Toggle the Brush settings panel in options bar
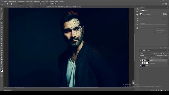This screenshot has width=169, height=95. click(11, 4)
